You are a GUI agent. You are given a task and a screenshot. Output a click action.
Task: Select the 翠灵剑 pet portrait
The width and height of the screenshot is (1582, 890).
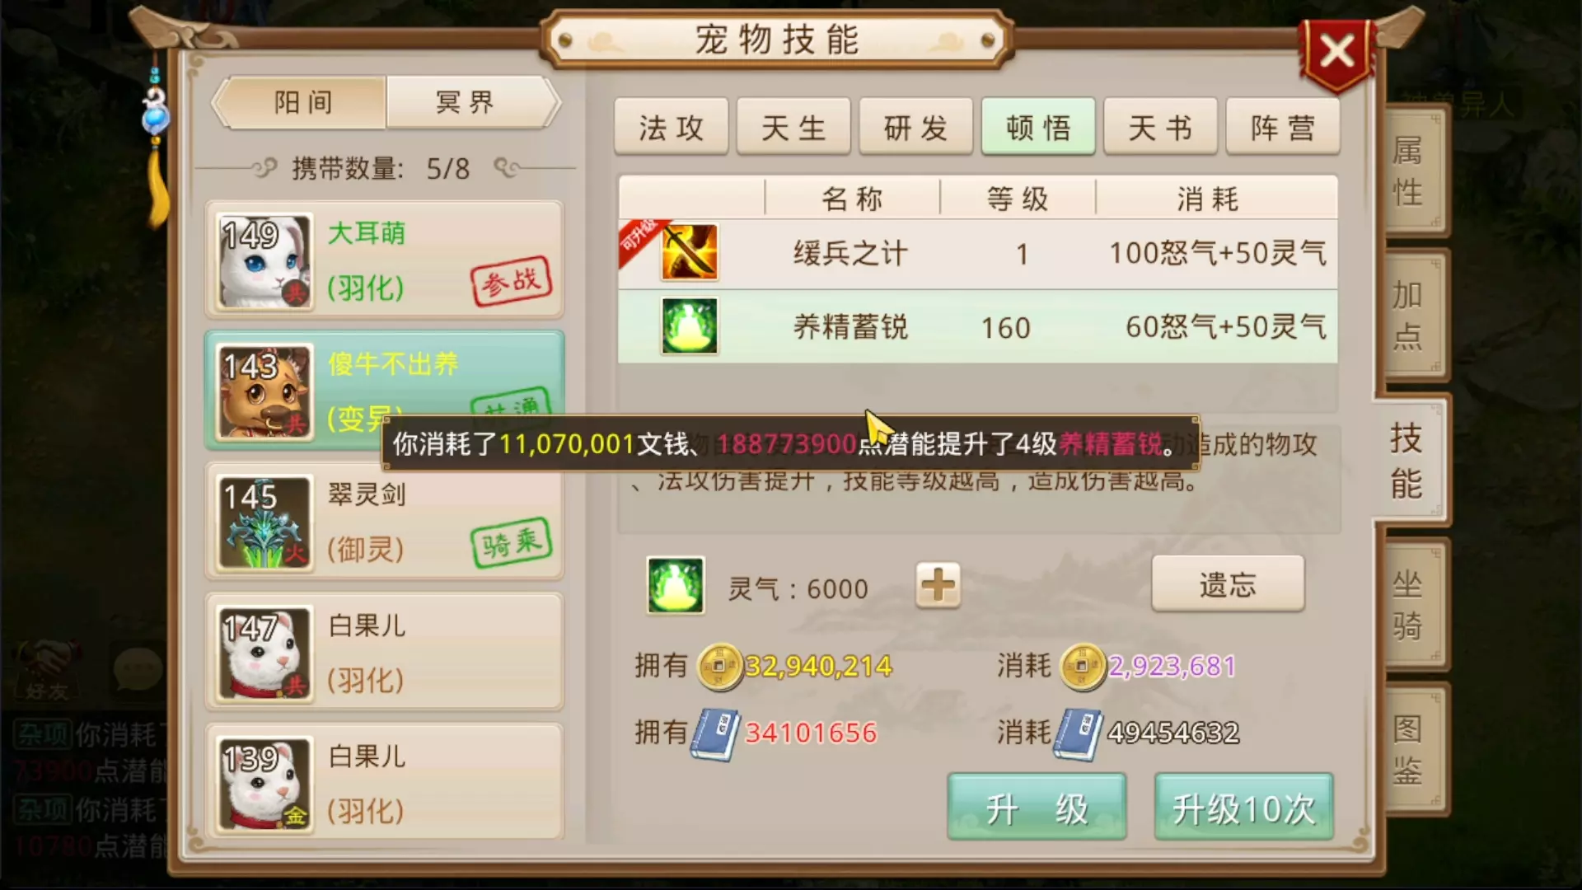click(x=264, y=522)
